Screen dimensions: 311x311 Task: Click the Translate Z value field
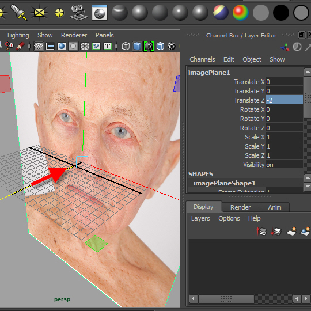click(x=285, y=100)
